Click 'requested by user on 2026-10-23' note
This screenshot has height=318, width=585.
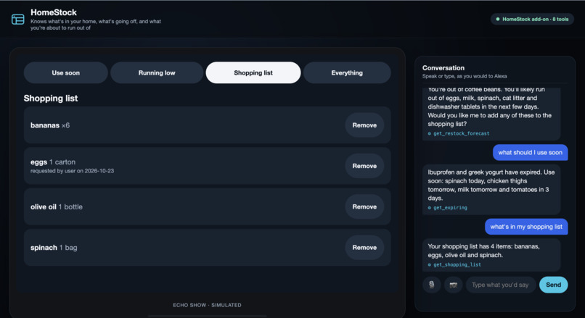tap(72, 171)
